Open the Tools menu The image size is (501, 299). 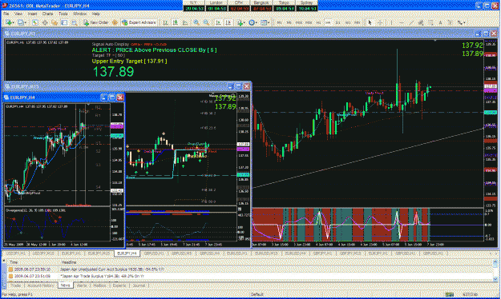click(63, 14)
